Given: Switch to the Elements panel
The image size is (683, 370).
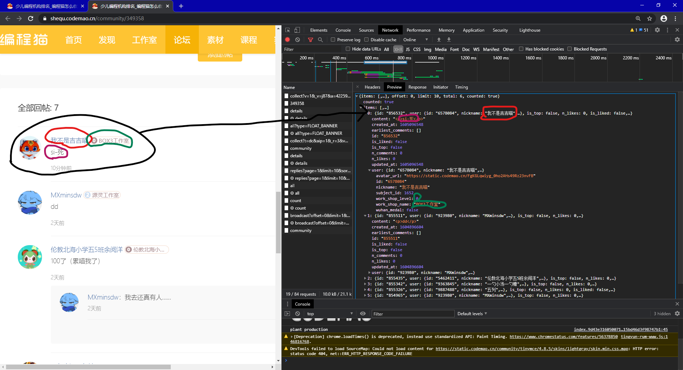Looking at the screenshot, I should (x=319, y=30).
